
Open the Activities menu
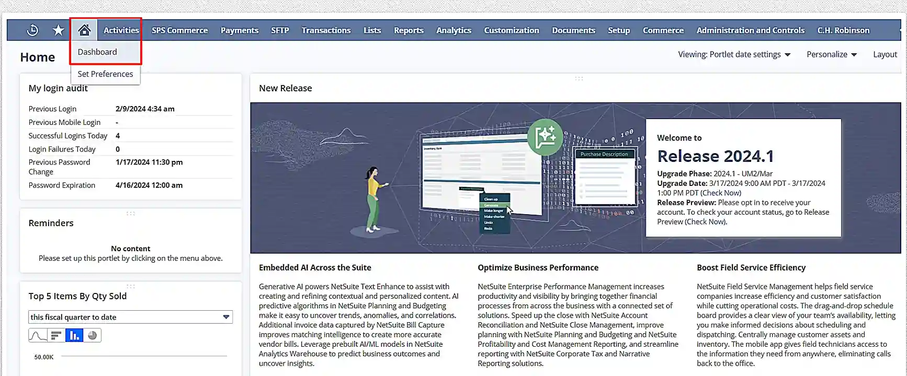coord(121,30)
